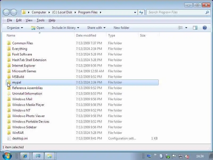Click the Windows Explorer taskbar button
Screen dimensions: 213x160
point(50,156)
